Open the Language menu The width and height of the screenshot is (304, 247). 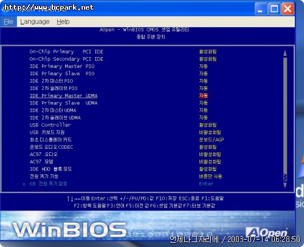(x=35, y=22)
